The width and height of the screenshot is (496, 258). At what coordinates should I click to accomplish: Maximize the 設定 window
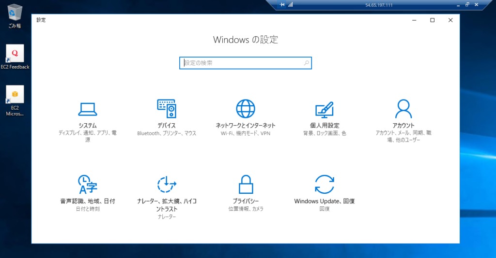433,20
